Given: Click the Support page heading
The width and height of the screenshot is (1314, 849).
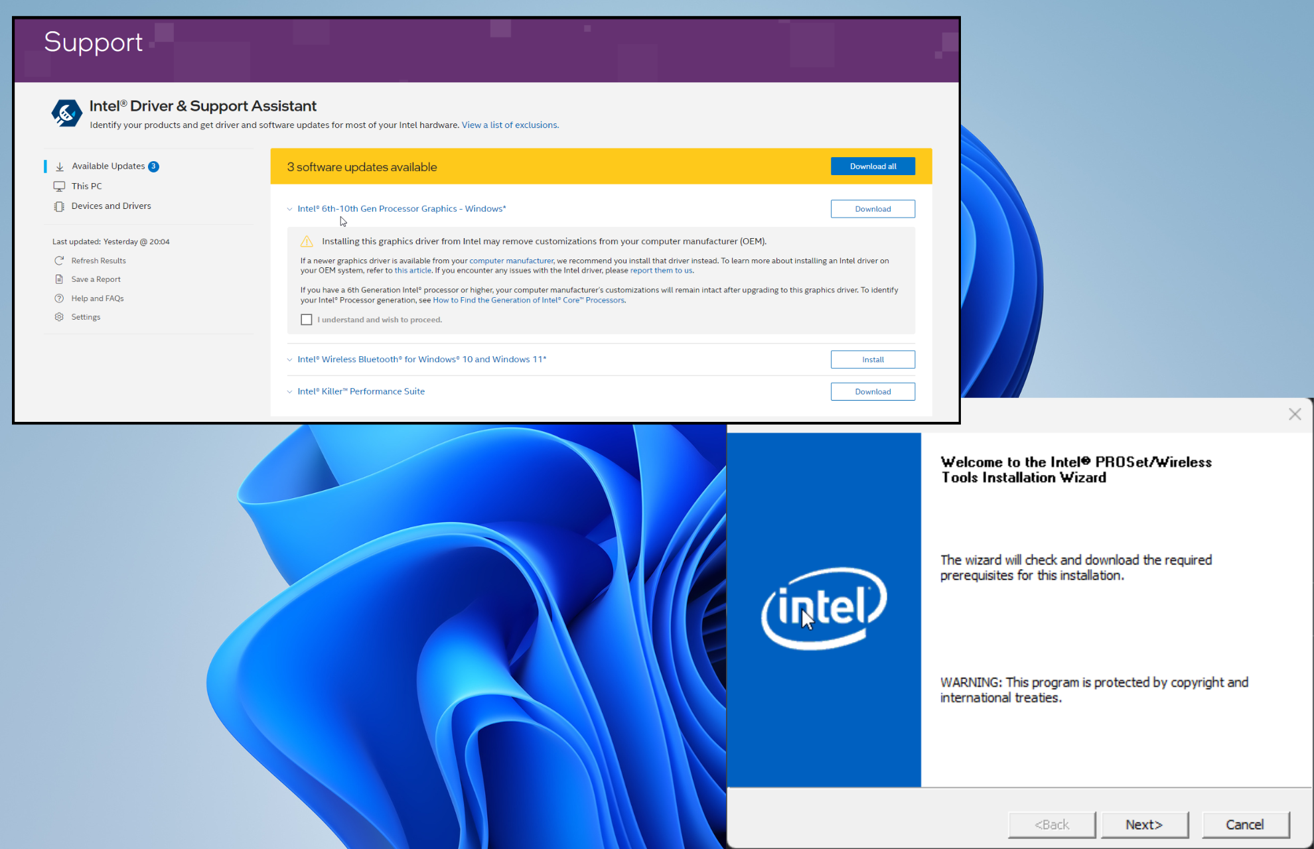Looking at the screenshot, I should [94, 42].
